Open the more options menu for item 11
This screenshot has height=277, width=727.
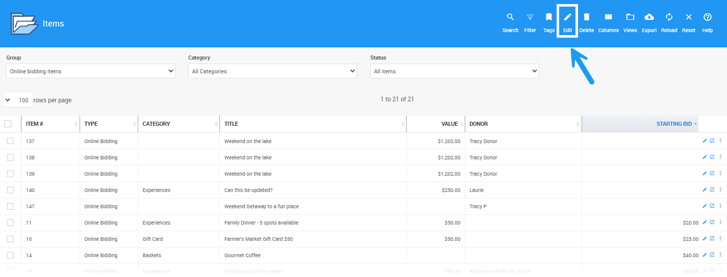click(x=720, y=223)
